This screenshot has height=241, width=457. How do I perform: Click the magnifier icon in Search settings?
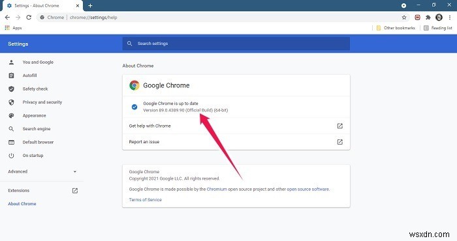pyautogui.click(x=130, y=44)
